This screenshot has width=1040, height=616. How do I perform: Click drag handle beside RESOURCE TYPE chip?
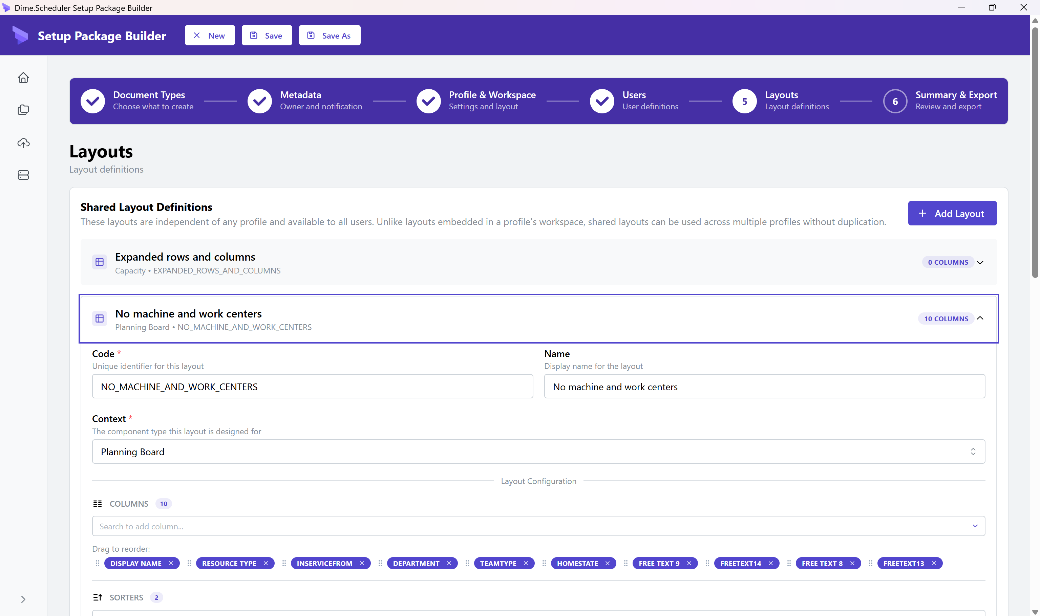[189, 563]
